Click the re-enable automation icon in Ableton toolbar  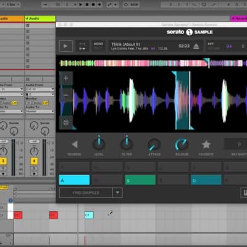[115, 4]
